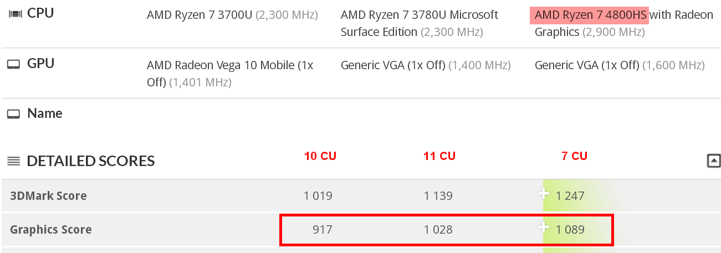
Task: Click the plus icon beside 1 247
Action: point(543,194)
